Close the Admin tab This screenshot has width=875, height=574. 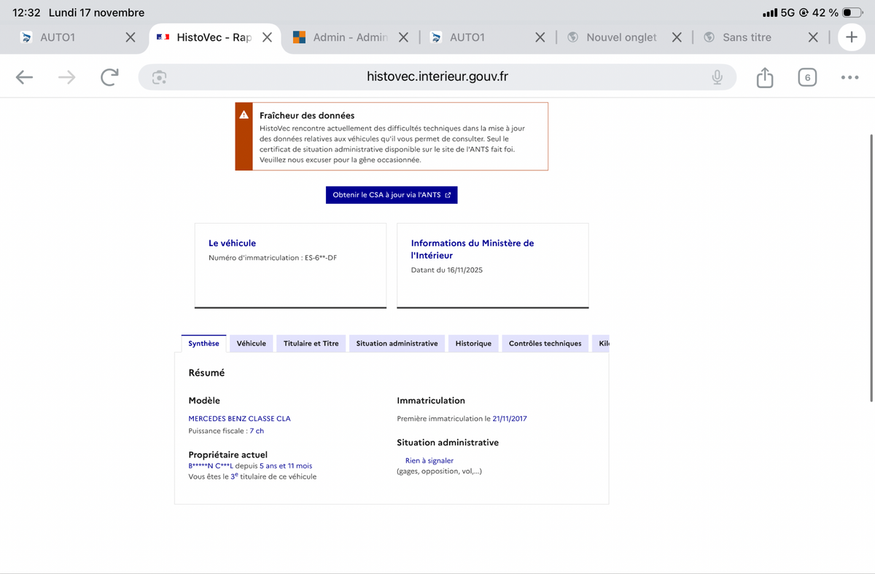click(403, 37)
